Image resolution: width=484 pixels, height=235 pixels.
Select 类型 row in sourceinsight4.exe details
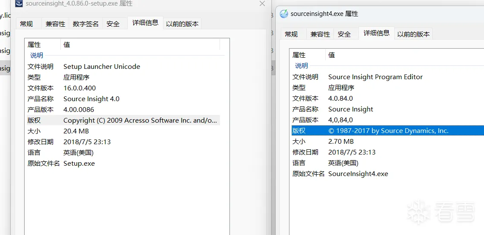click(388, 88)
